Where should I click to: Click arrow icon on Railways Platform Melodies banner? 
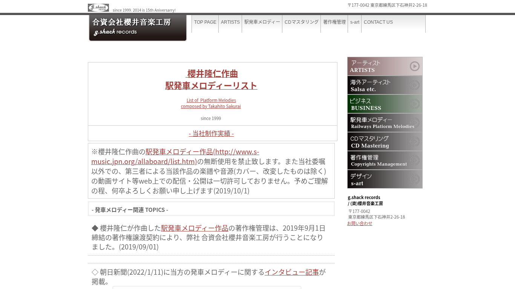pyautogui.click(x=415, y=123)
